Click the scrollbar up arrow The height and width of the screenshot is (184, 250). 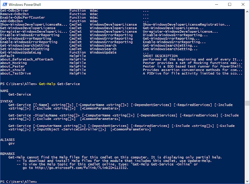[x=247, y=12]
